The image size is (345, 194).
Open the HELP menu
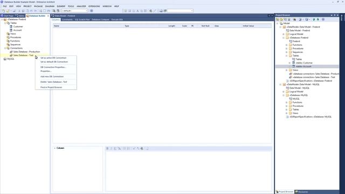tap(116, 6)
